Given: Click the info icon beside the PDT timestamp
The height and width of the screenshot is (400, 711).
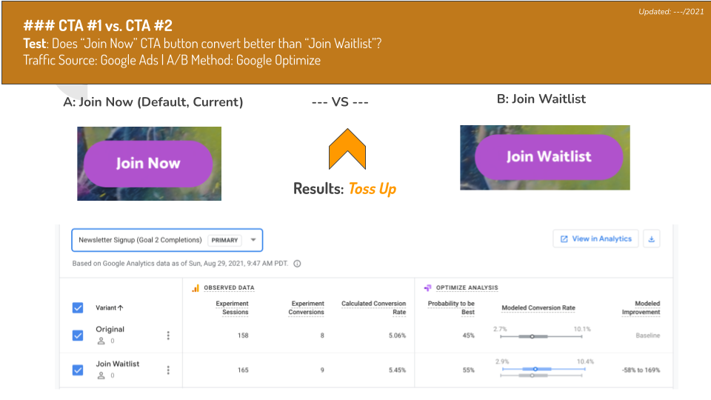Looking at the screenshot, I should [297, 264].
